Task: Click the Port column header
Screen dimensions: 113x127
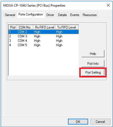Action: (13, 27)
